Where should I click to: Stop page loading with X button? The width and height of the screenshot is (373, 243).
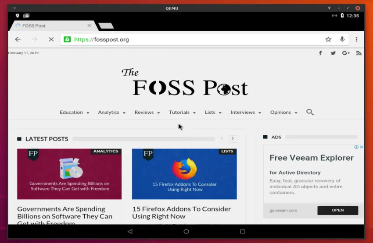51,39
